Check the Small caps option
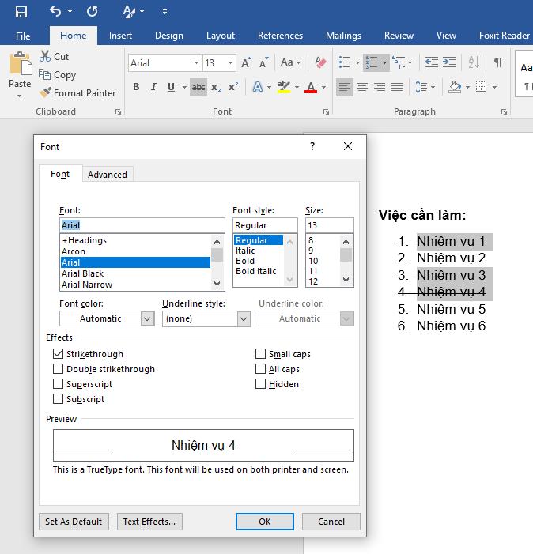Screen dimensions: 533x554 point(261,354)
